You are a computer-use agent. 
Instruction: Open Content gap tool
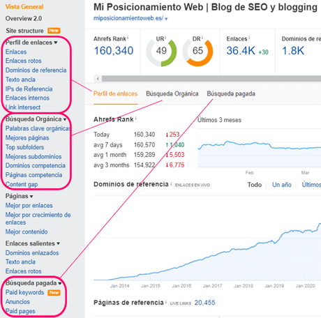pos(22,184)
